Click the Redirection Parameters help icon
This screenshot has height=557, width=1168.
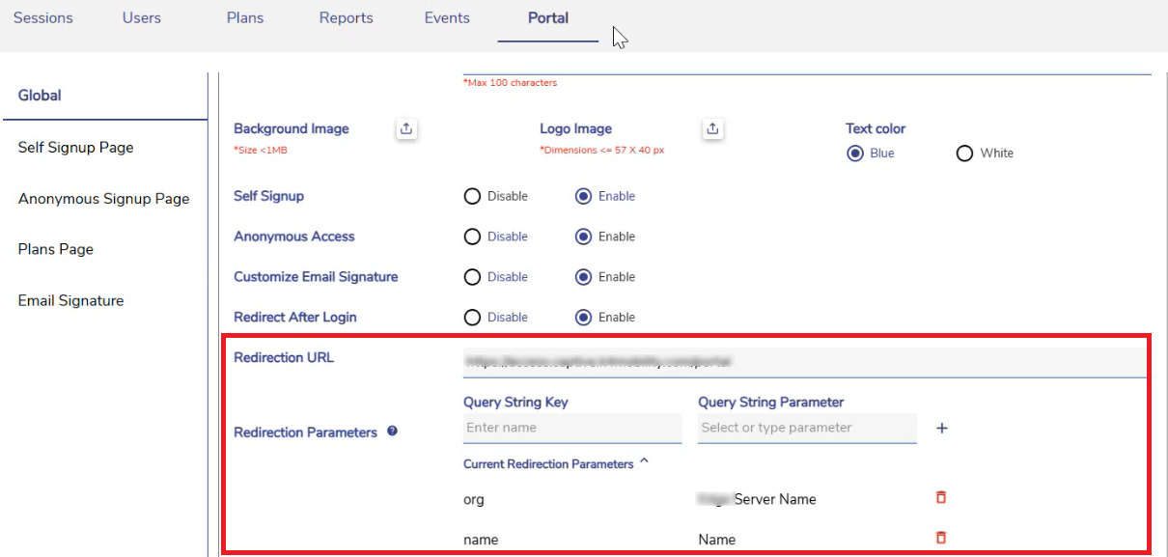(x=392, y=432)
